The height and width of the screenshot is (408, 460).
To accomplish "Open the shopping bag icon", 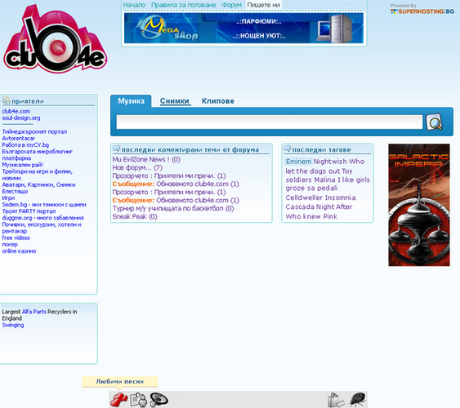I will [336, 400].
